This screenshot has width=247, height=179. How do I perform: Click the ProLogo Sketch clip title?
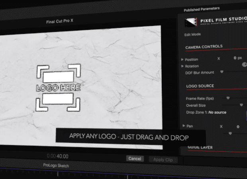coord(56,165)
